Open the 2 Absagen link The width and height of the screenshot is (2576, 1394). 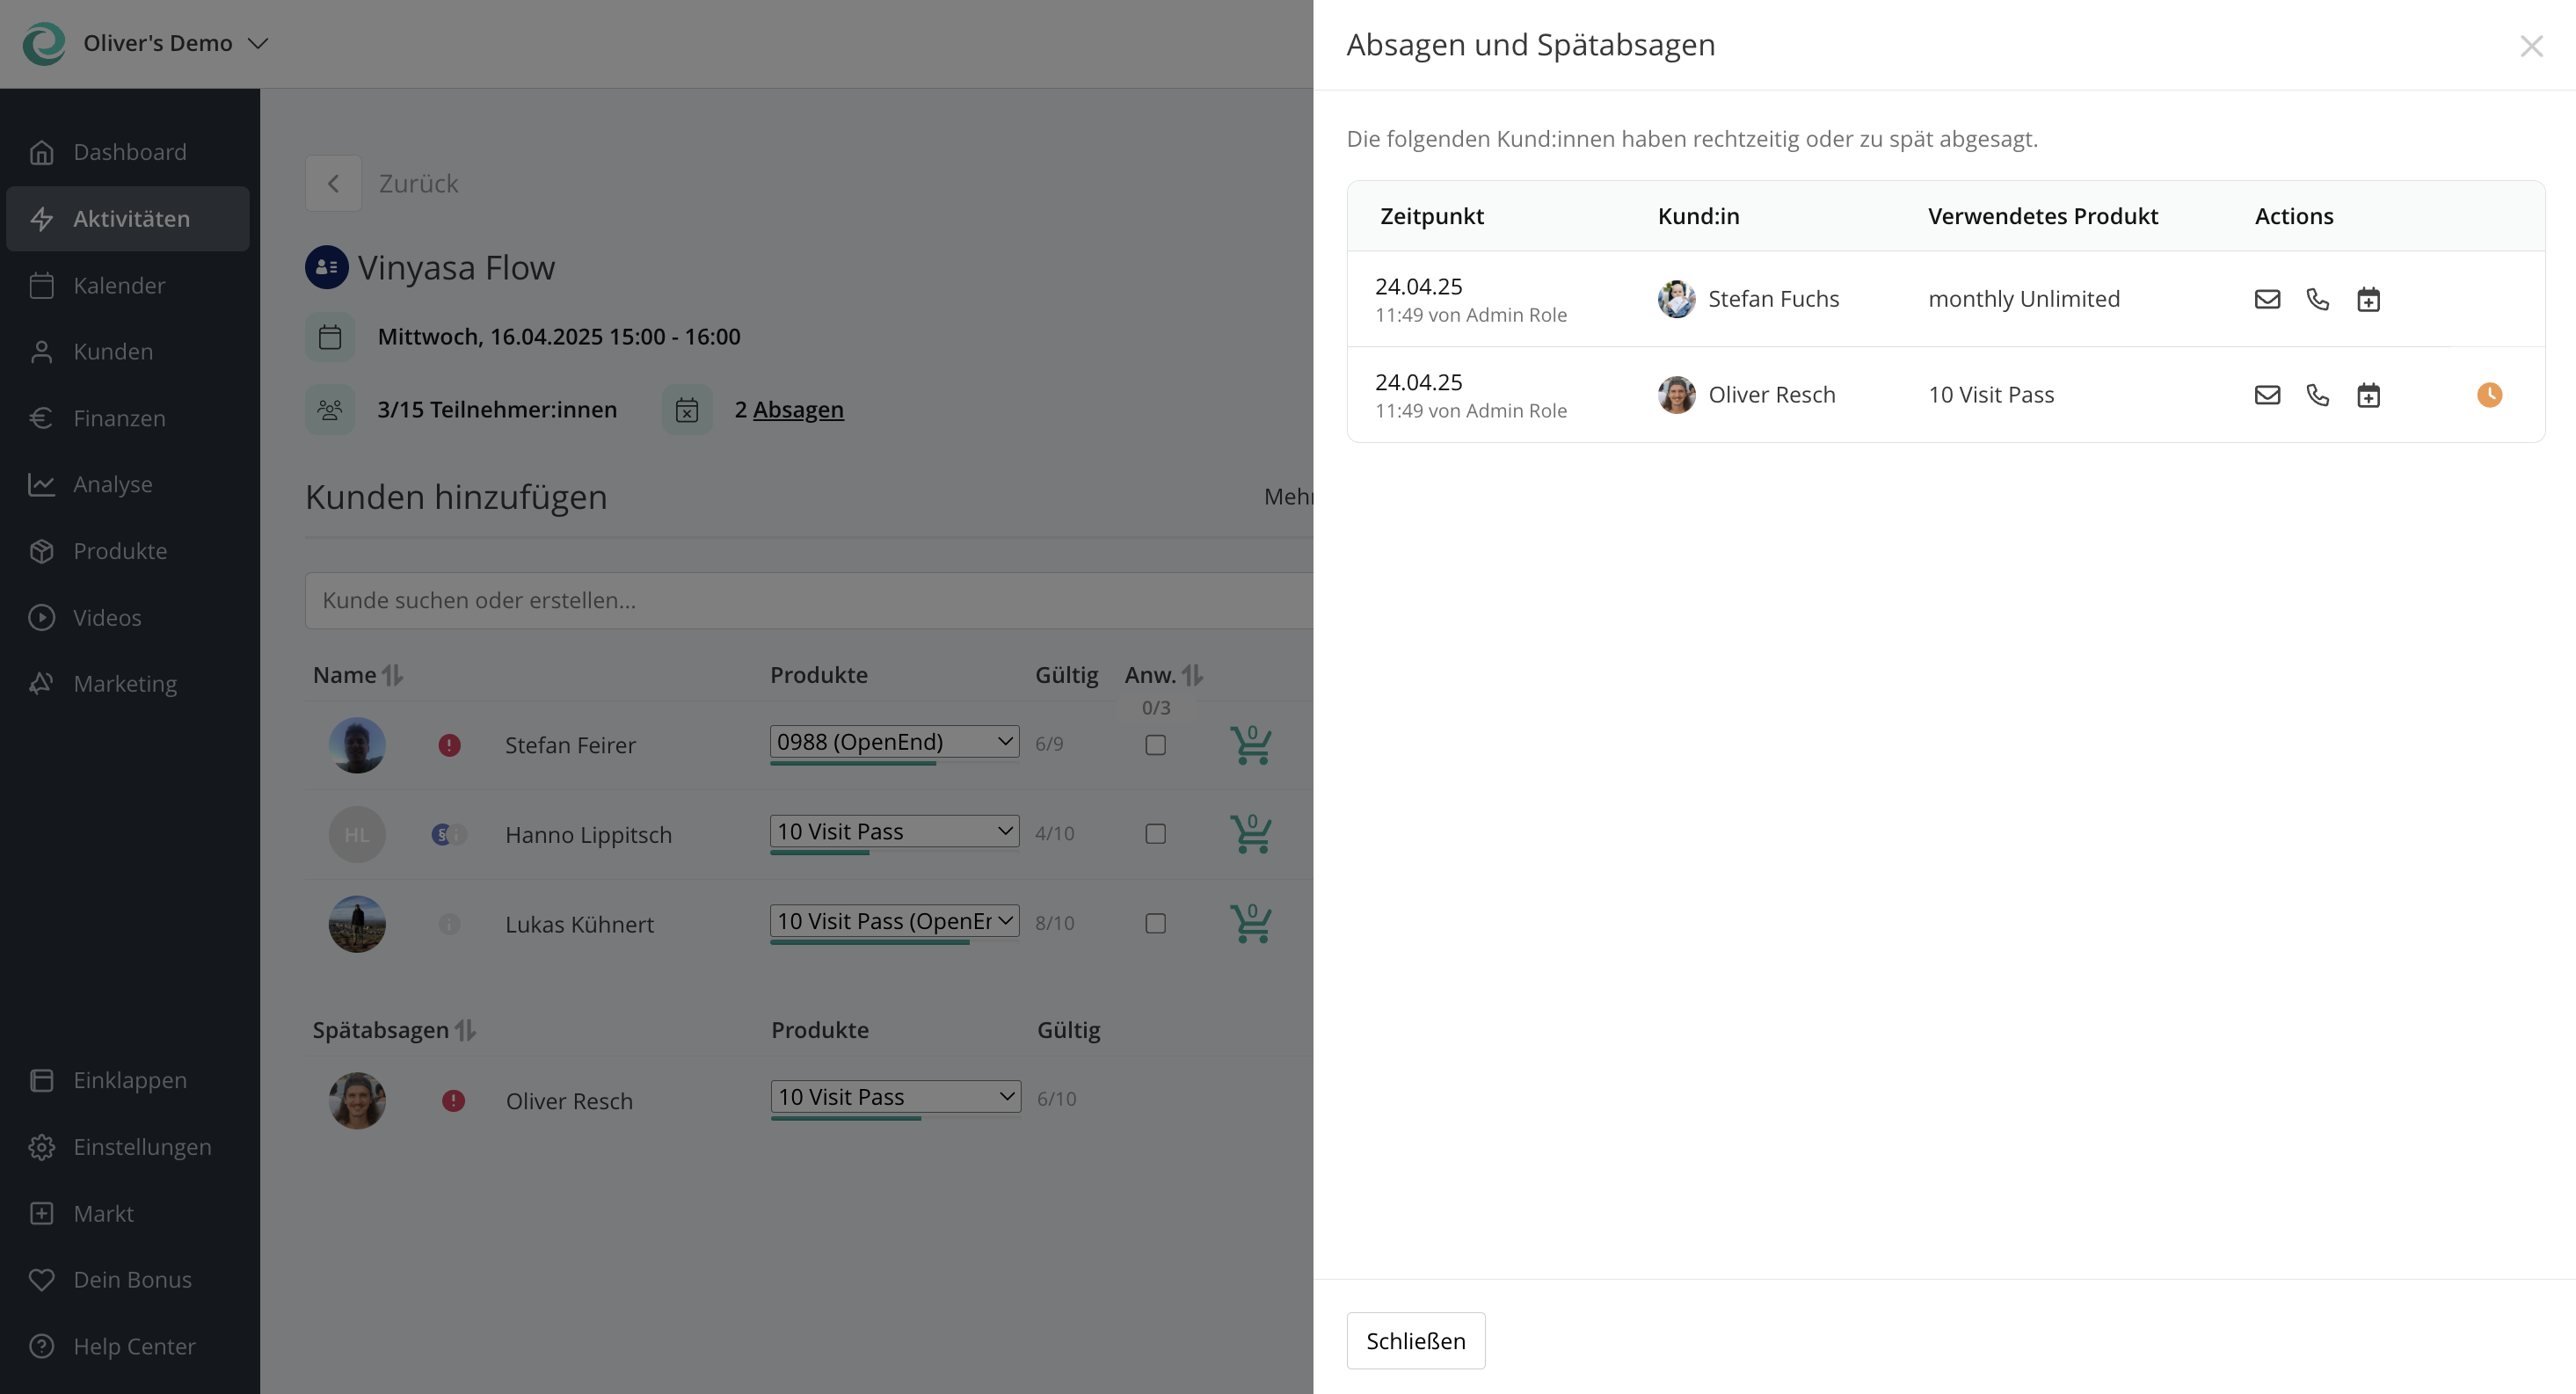pyautogui.click(x=799, y=410)
